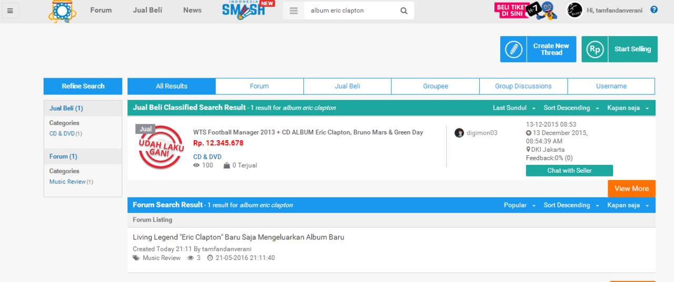This screenshot has width=674, height=282.
Task: Filter by CD & DVD sidebar category
Action: point(62,134)
